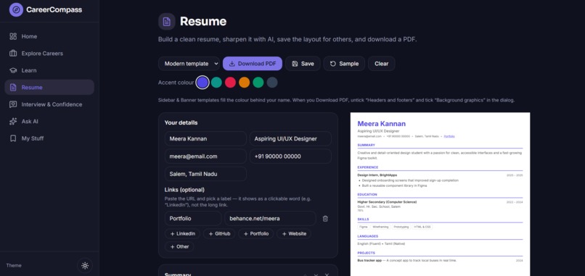Click the Salem, Tamil Nadu location field

[x=205, y=174]
